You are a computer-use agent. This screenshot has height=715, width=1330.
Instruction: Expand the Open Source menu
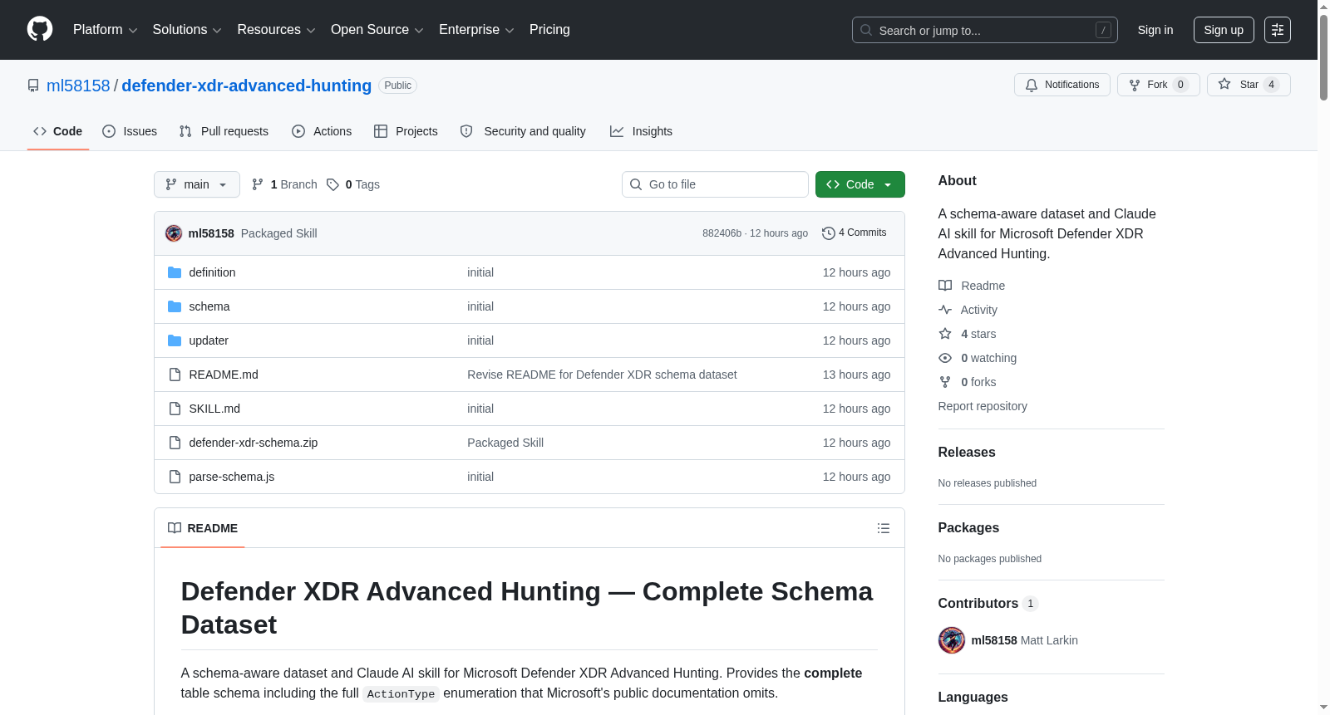click(377, 30)
